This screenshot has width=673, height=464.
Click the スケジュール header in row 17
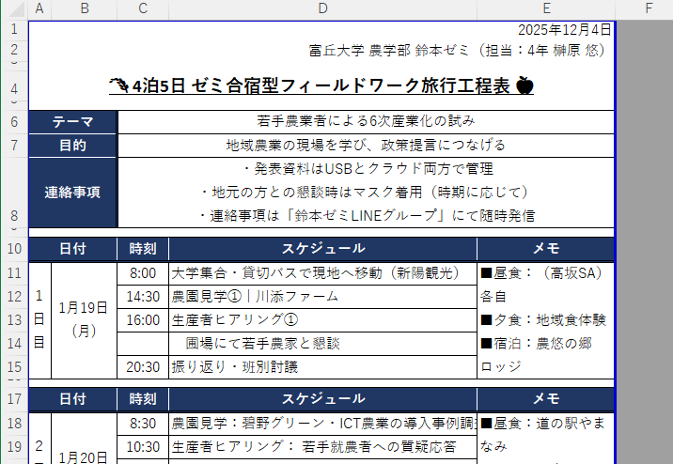[x=322, y=399]
